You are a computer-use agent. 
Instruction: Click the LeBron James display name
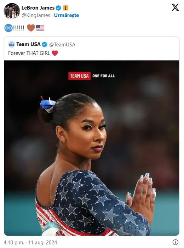pyautogui.click(x=38, y=8)
